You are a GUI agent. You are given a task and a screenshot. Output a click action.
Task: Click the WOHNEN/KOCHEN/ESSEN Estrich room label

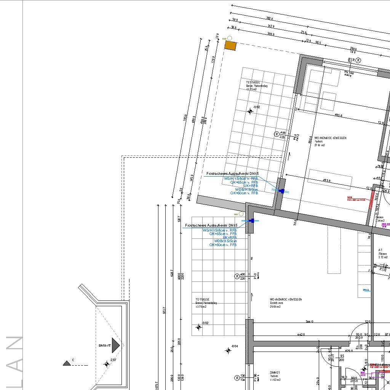tap(286, 303)
